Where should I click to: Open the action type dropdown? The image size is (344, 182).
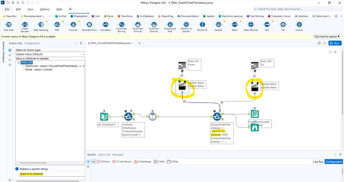click(50, 54)
